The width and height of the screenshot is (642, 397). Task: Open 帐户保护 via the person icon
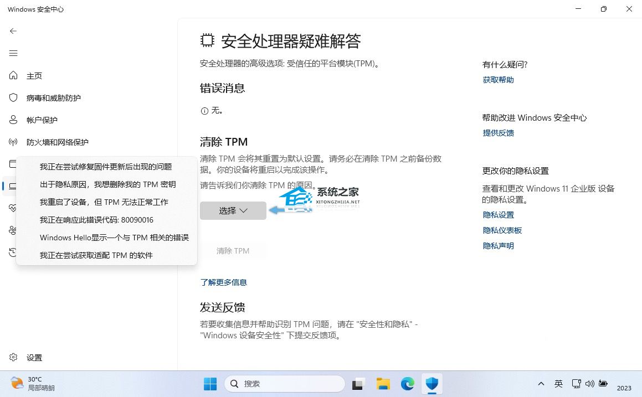[x=13, y=120]
